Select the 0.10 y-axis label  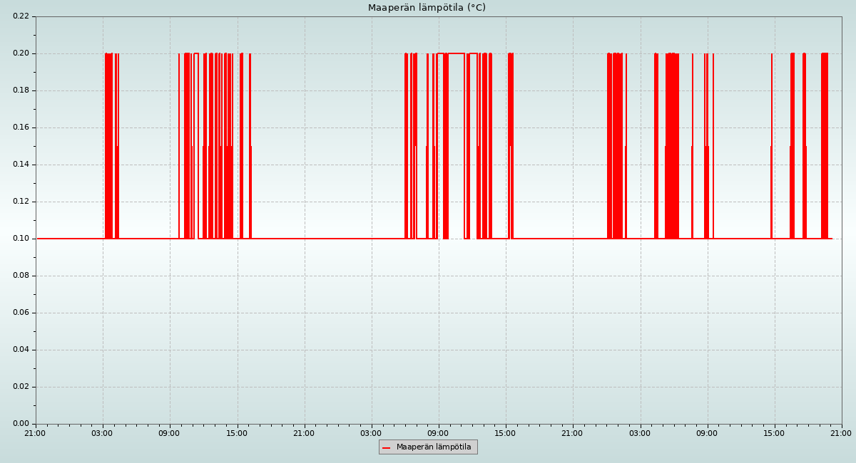coord(21,239)
